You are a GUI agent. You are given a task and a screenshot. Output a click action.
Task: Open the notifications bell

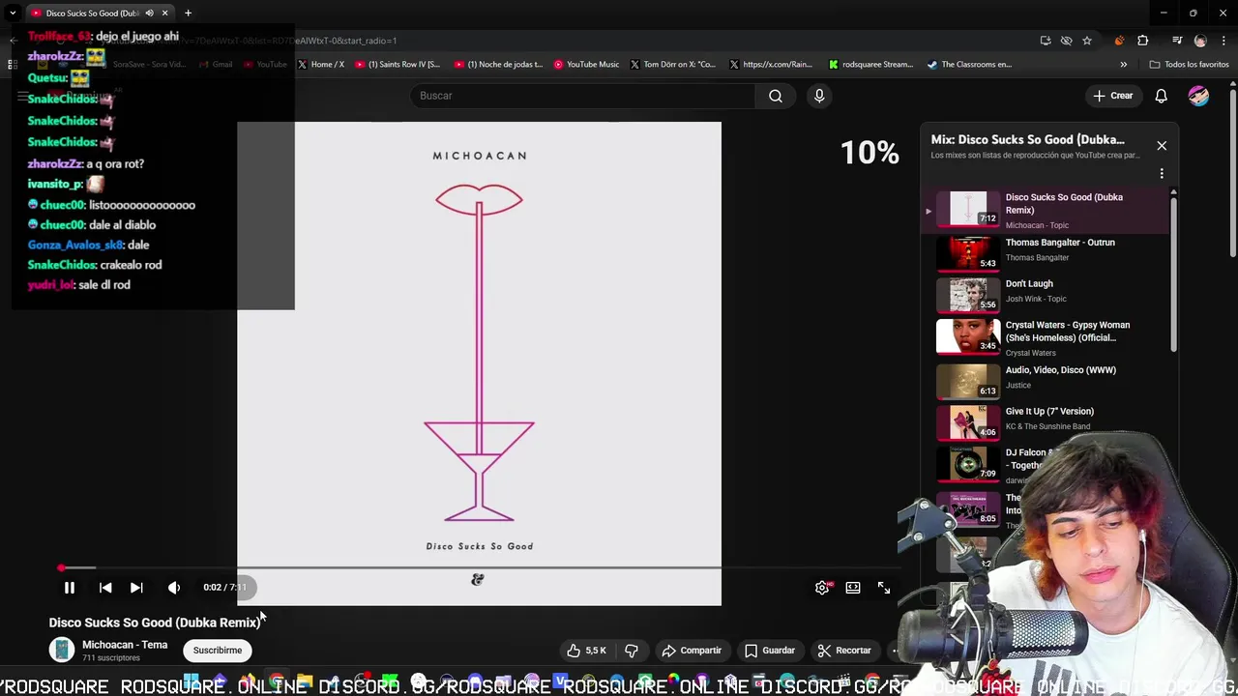click(1161, 96)
